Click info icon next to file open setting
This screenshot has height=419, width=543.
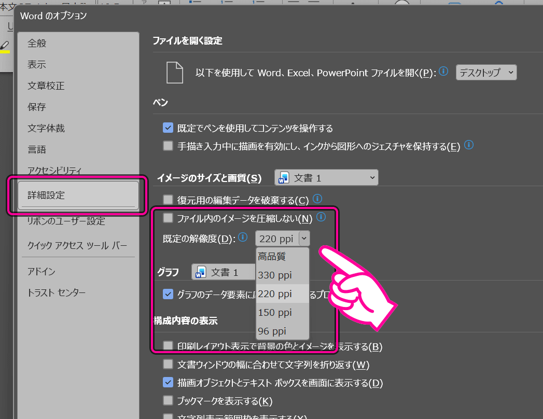tap(443, 72)
